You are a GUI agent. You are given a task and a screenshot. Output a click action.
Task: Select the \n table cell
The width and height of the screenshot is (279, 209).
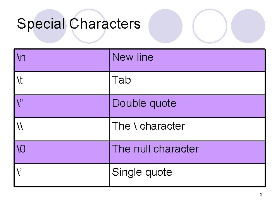click(x=62, y=60)
